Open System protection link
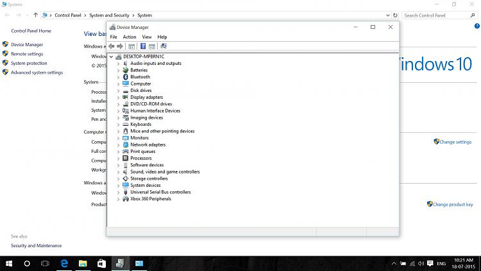Image resolution: width=481 pixels, height=271 pixels. click(29, 63)
